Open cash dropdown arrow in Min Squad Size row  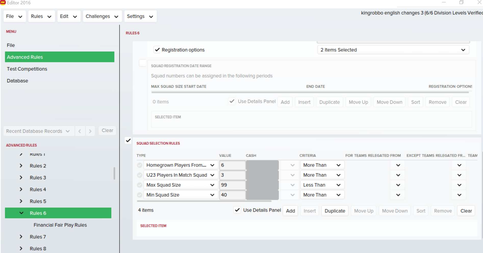[x=293, y=195]
